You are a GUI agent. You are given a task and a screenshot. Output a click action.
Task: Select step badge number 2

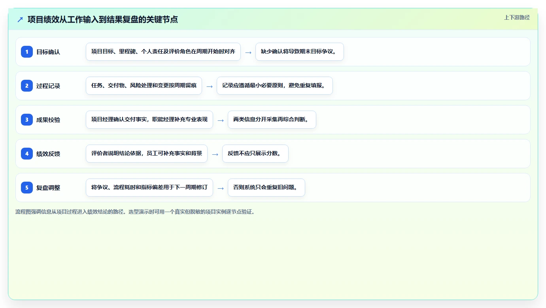coord(27,86)
